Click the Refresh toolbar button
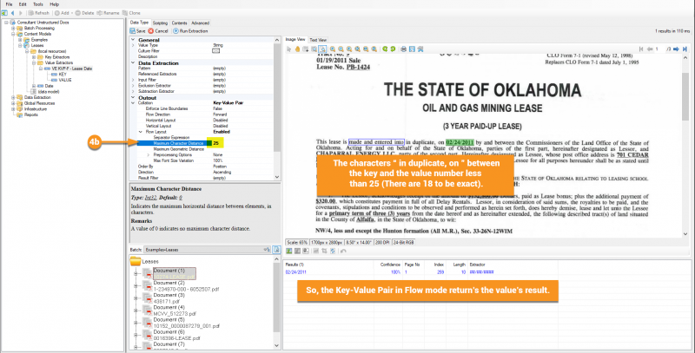Screen dimensions: 695x353 38,13
